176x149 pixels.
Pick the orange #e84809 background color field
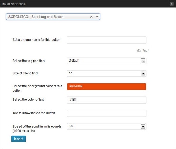point(107,86)
